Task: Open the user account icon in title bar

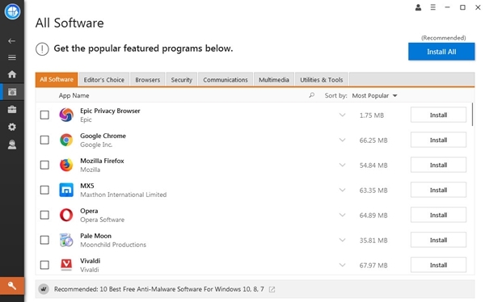Action: click(x=418, y=7)
